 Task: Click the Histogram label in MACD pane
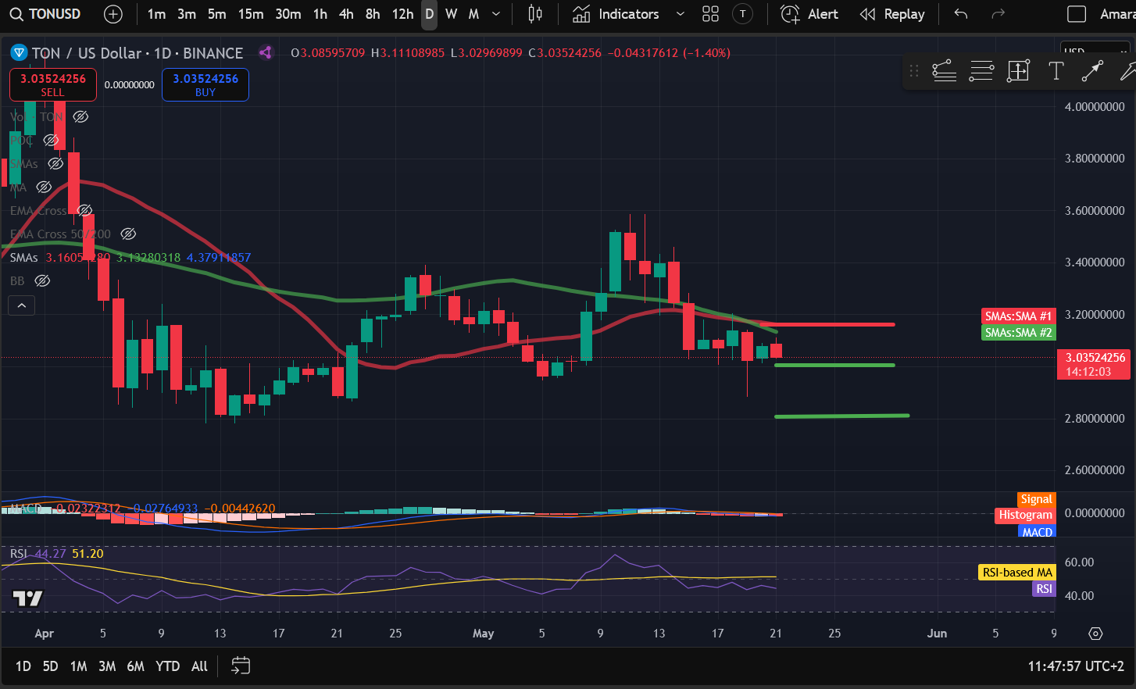point(1025,515)
